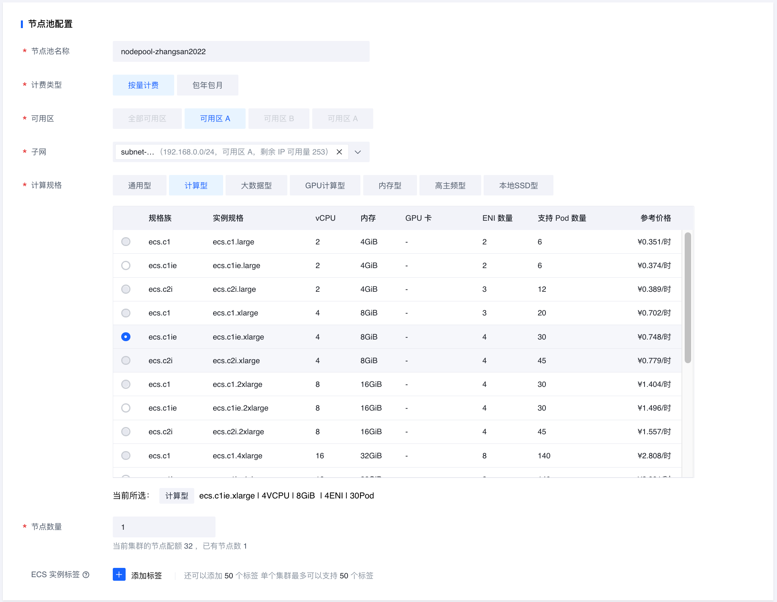Image resolution: width=777 pixels, height=602 pixels.
Task: Choose the ecs.c1ie.2xlarge instance radio
Action: (x=126, y=408)
